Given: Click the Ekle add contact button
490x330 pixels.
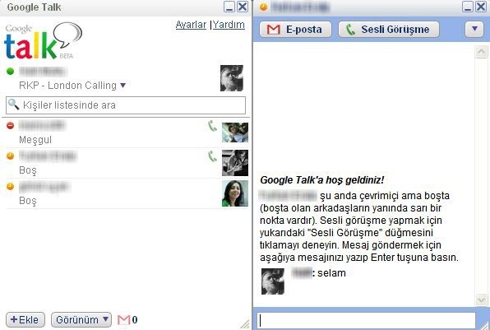Looking at the screenshot, I should click(x=25, y=319).
